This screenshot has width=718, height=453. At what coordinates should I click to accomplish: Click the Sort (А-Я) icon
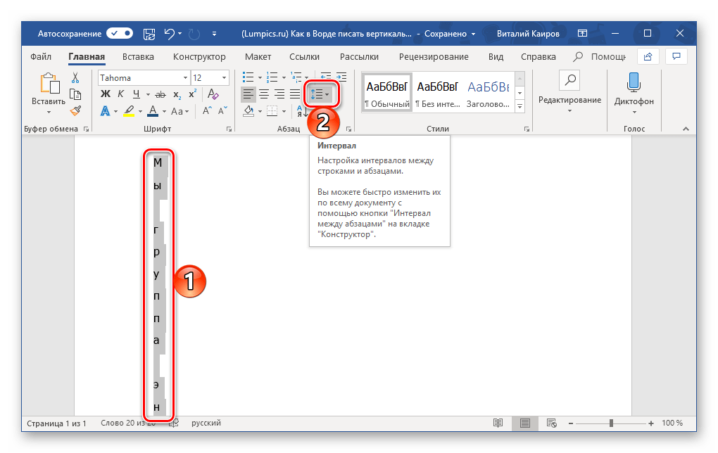tap(303, 110)
